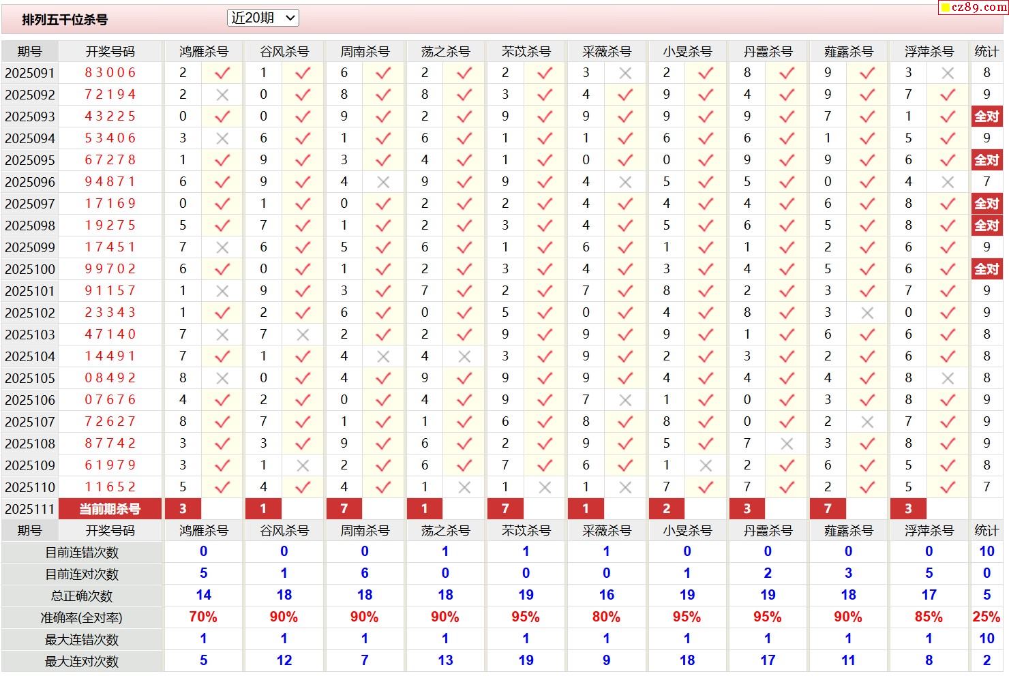Screen dimensions: 1009x678
Task: Click the cross mark for 采薇杀号 in row 2025110
Action: tap(625, 487)
